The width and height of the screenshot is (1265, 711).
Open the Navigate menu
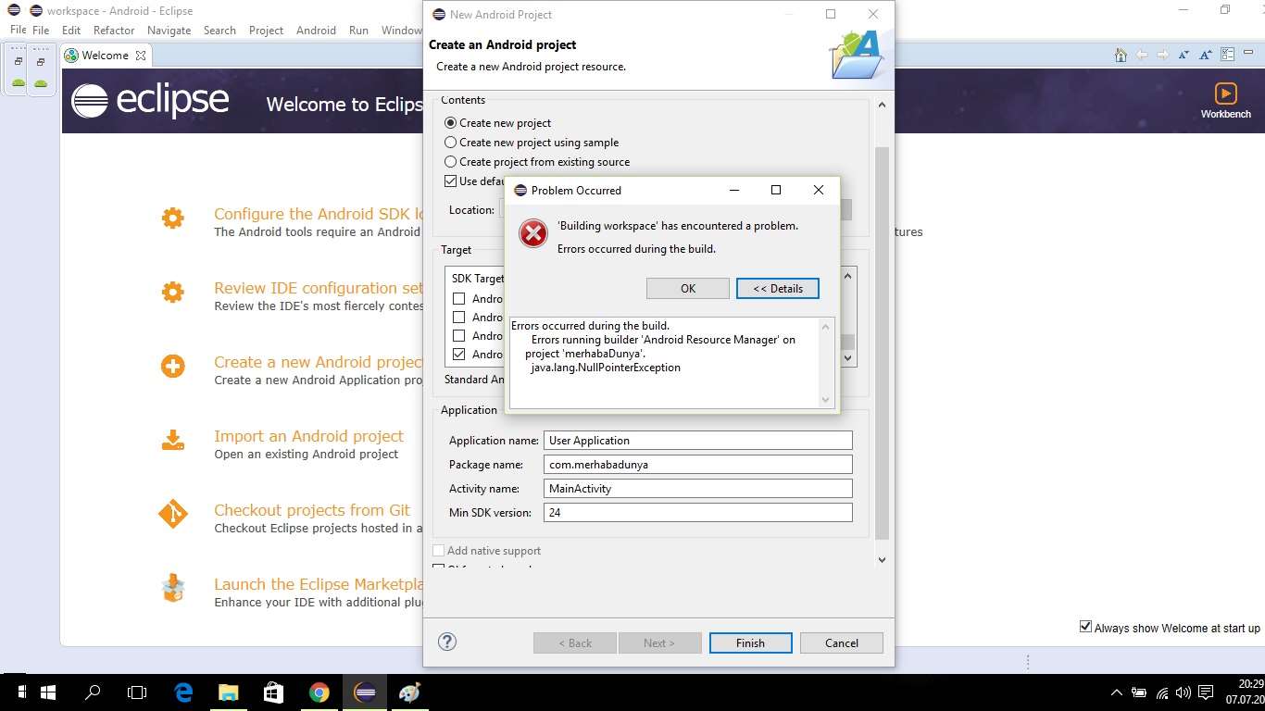tap(169, 30)
